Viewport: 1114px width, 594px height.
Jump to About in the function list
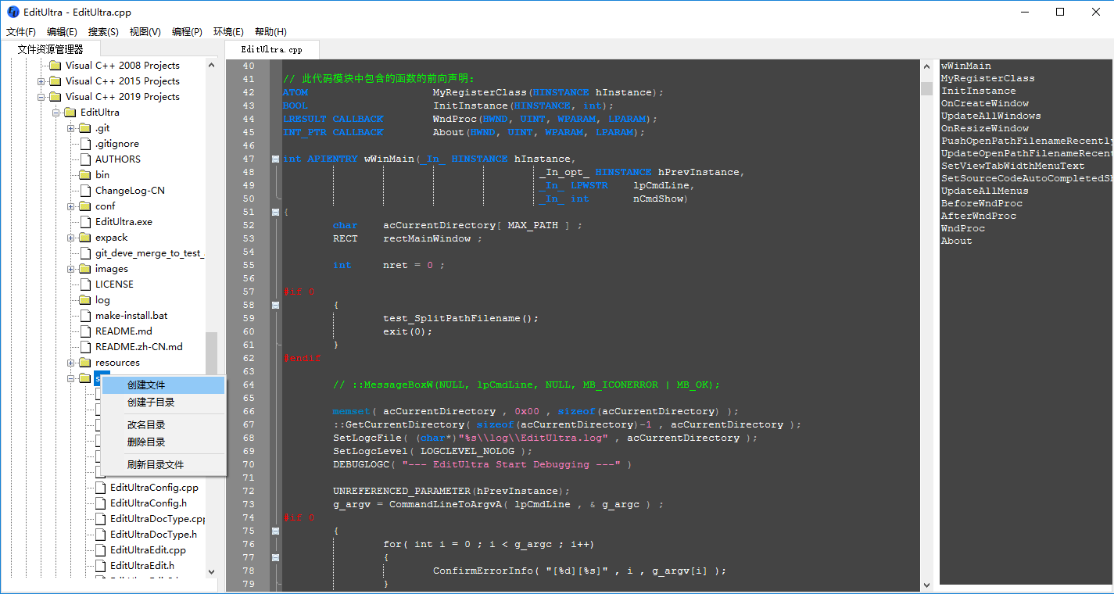point(955,240)
